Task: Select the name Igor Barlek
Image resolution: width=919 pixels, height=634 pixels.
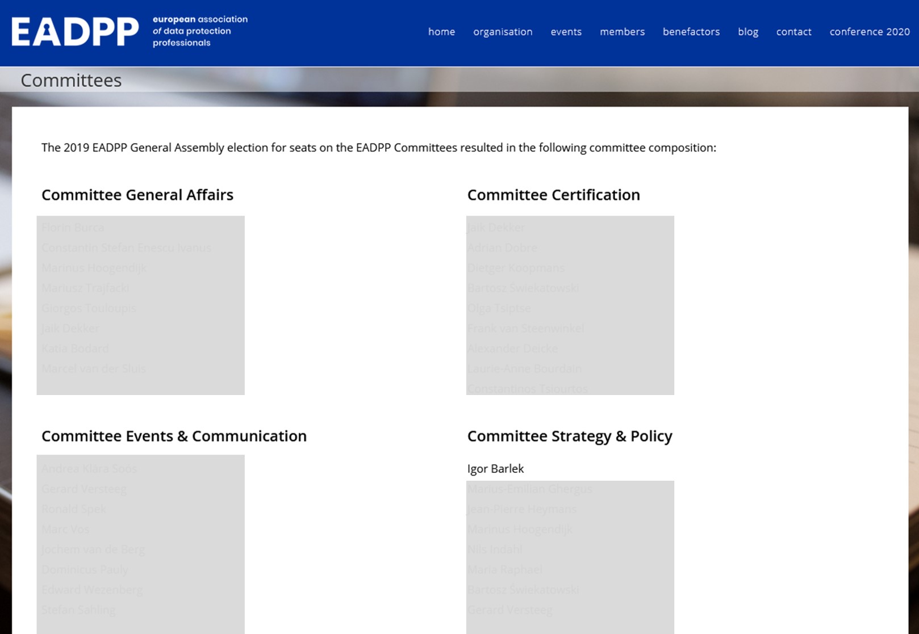Action: pyautogui.click(x=495, y=469)
